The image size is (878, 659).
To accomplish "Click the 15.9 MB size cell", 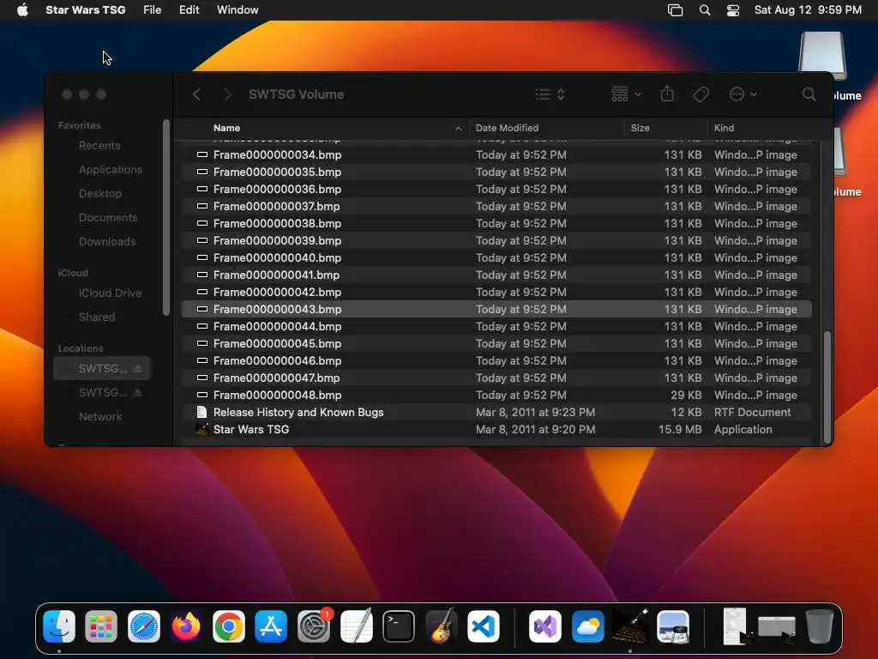I will pyautogui.click(x=680, y=430).
